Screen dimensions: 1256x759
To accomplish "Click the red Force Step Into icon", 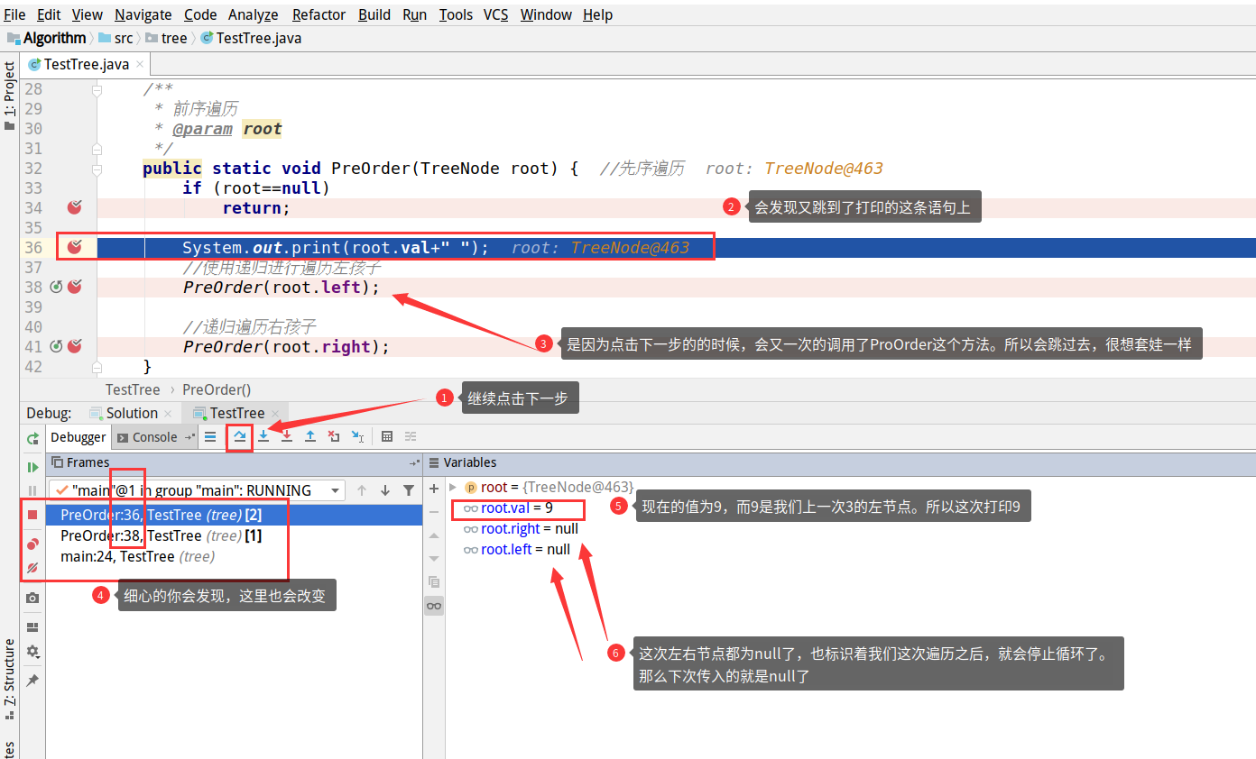I will [x=287, y=436].
